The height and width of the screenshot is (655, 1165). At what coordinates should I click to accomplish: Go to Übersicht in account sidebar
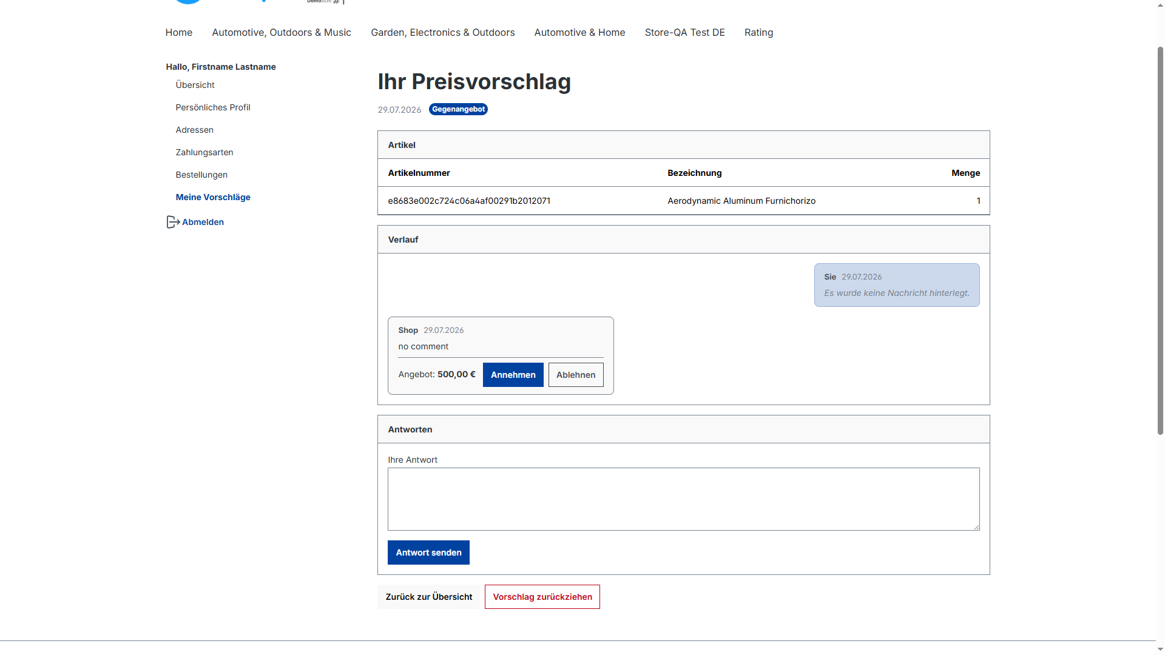pos(195,85)
